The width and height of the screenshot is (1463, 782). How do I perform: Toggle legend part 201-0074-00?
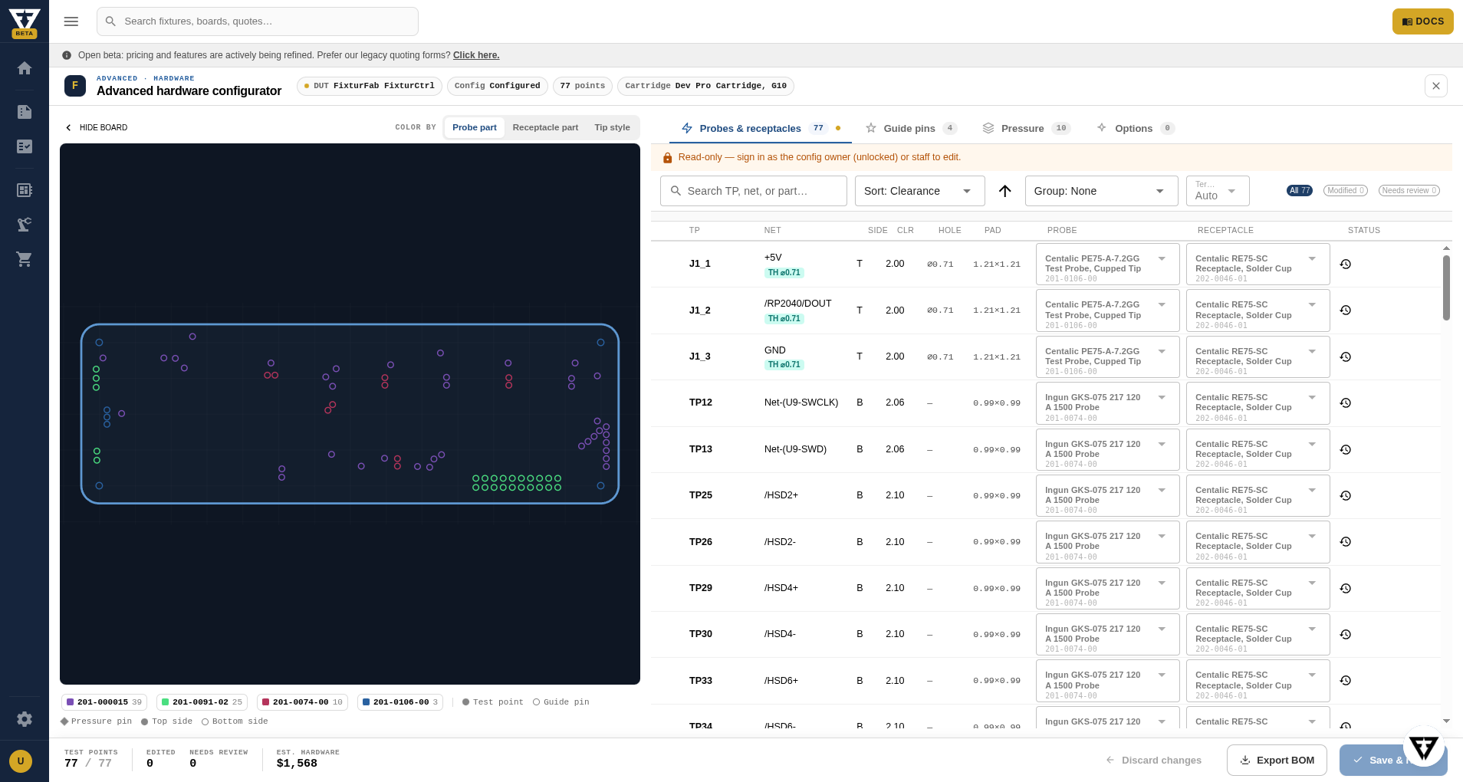pos(302,702)
